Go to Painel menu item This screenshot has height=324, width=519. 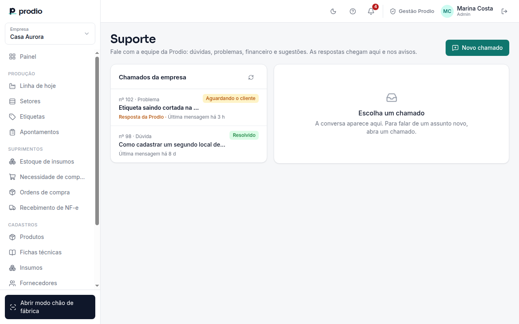point(28,57)
